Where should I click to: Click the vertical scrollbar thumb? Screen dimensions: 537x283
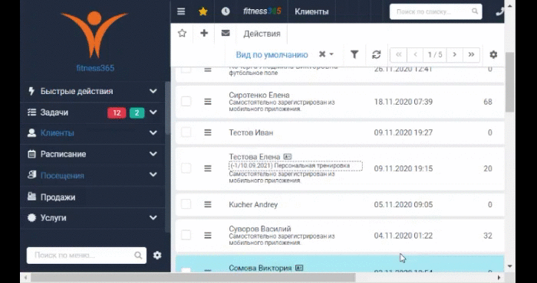tap(510, 82)
